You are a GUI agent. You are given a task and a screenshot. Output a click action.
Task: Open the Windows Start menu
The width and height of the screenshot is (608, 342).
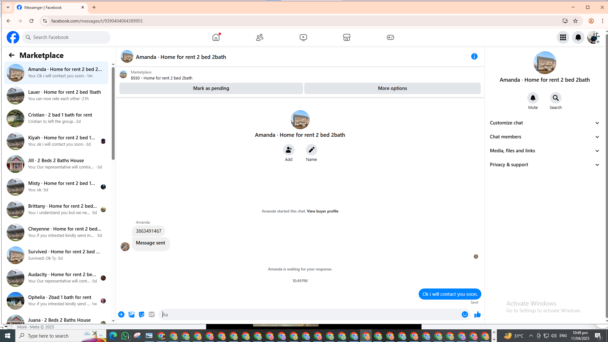(x=8, y=336)
